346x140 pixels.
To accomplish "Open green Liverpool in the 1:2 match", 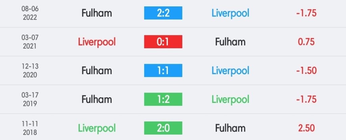I will (230, 99).
